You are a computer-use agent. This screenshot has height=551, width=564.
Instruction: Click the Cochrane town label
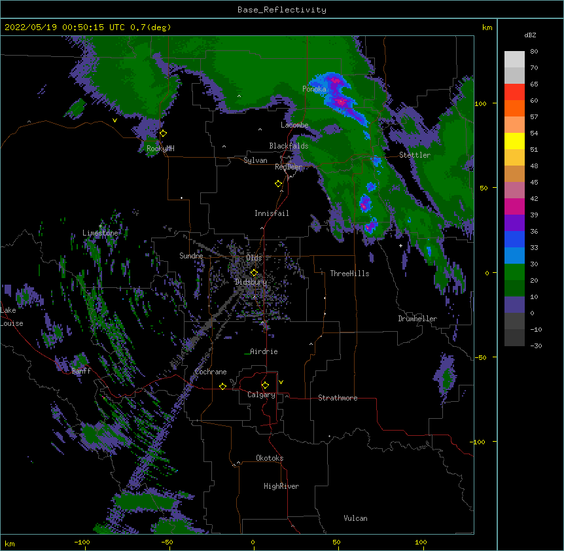pyautogui.click(x=211, y=372)
